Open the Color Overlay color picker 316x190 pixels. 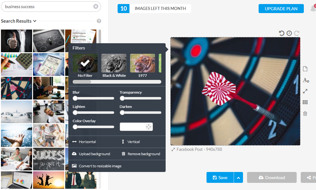[x=136, y=127]
